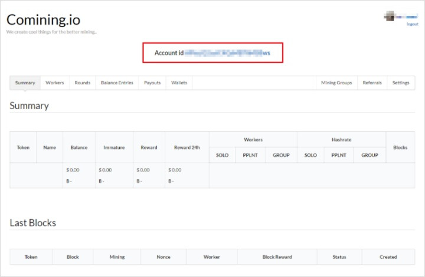425x277 pixels.
Task: Click the Name column header
Action: click(x=50, y=147)
